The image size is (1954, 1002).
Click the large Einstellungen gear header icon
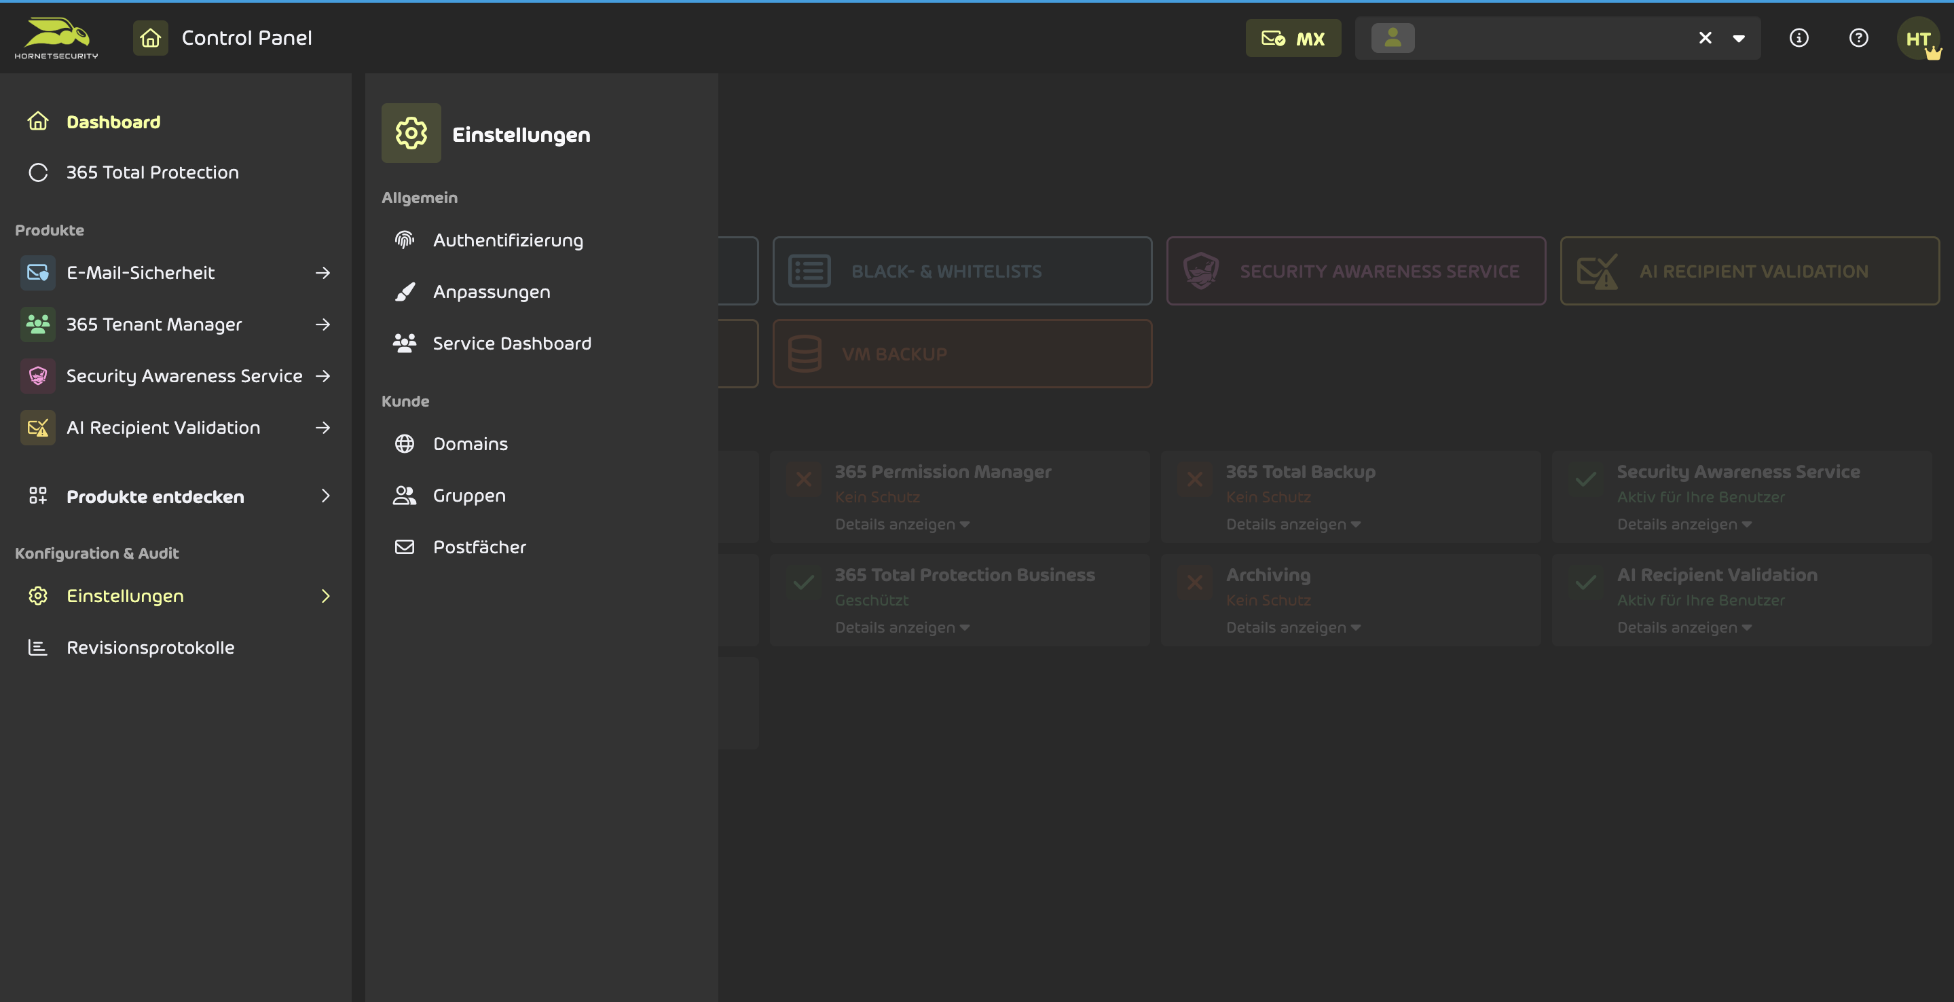[x=411, y=133]
